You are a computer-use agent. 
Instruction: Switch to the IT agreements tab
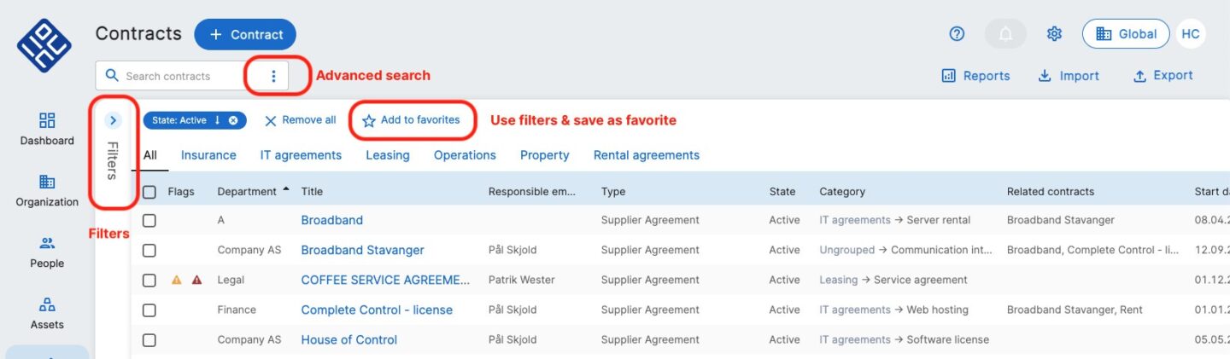point(301,155)
